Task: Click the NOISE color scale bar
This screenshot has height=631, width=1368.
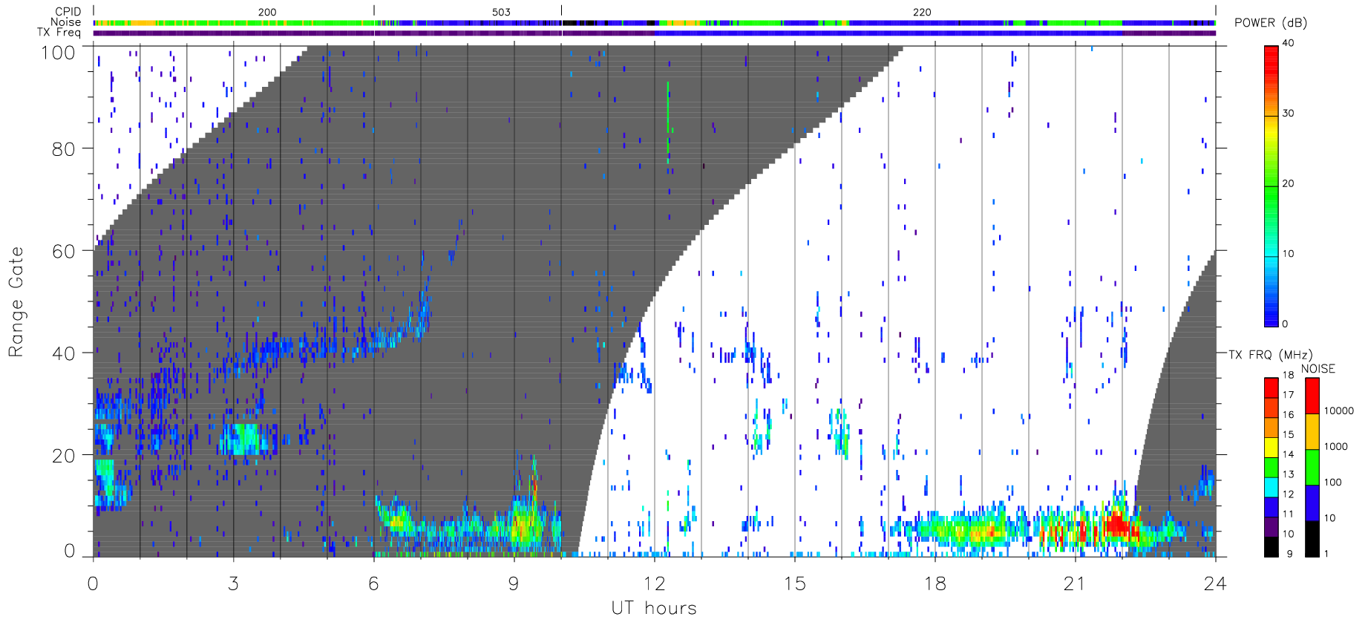Action: tap(1312, 467)
